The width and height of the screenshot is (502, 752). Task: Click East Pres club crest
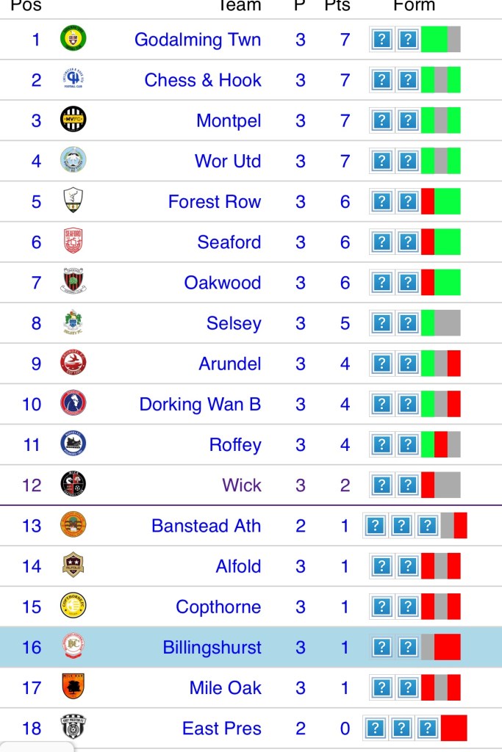[73, 728]
